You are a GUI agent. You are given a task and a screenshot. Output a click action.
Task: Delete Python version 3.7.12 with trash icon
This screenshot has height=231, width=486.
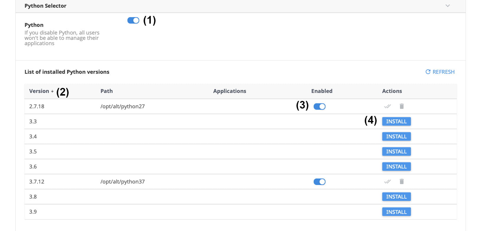pos(401,181)
